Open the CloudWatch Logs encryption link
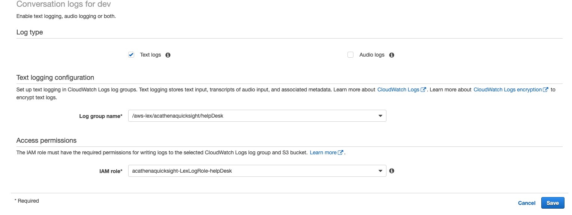The height and width of the screenshot is (215, 572). tap(508, 90)
